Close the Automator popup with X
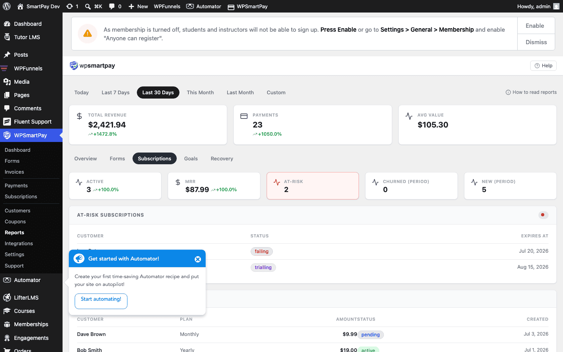563x352 pixels. click(198, 259)
